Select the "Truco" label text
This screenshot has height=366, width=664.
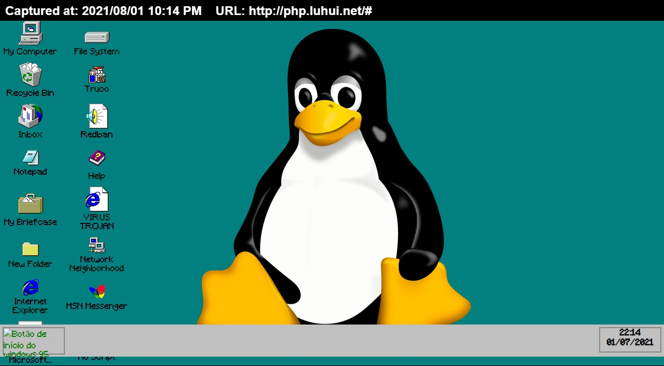[96, 89]
